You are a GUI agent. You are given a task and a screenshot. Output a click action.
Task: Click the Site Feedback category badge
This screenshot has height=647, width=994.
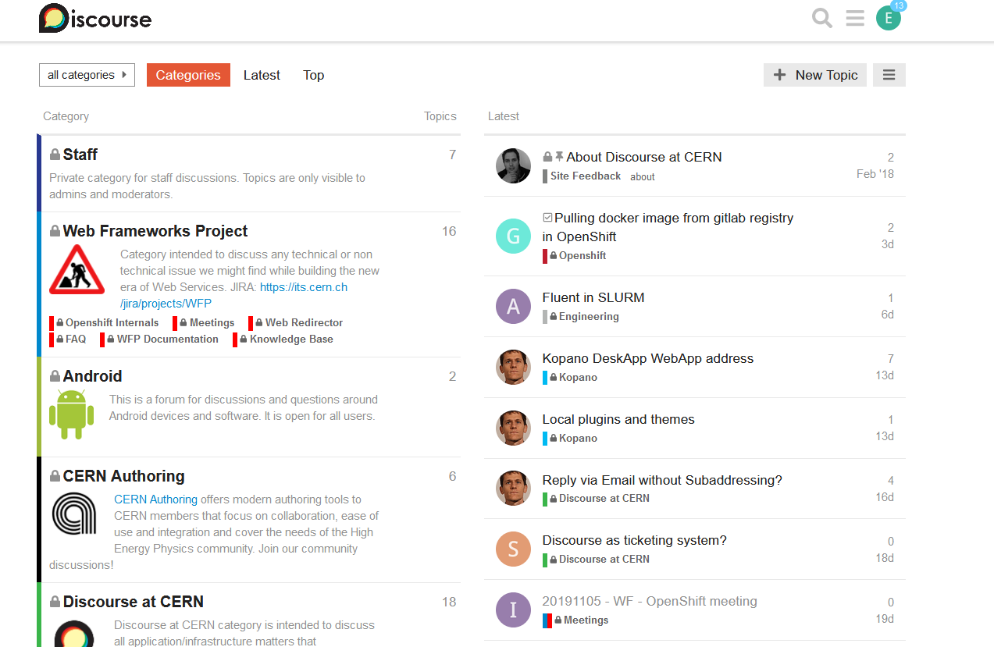(583, 176)
